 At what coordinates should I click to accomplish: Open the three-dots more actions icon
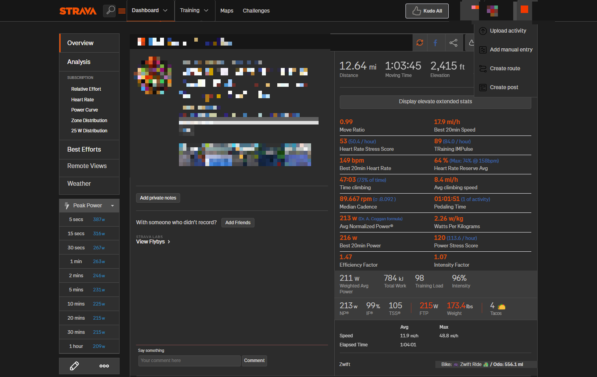(104, 366)
